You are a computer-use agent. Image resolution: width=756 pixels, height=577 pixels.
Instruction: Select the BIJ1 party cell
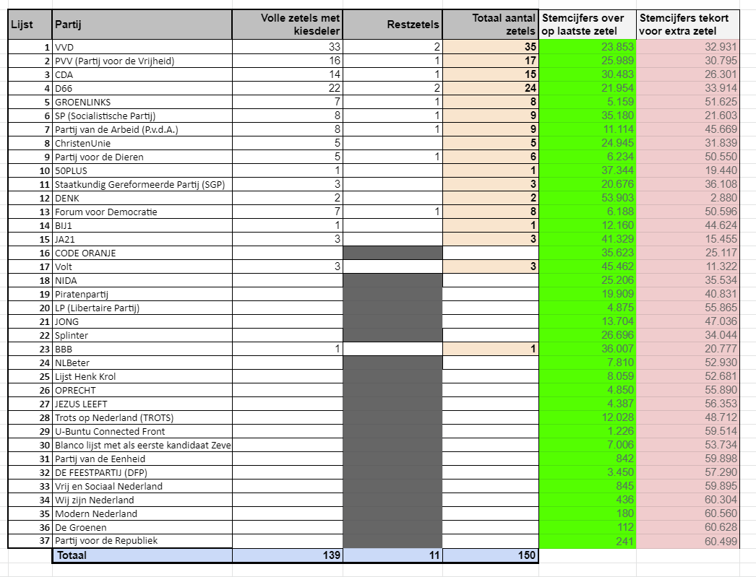[142, 225]
